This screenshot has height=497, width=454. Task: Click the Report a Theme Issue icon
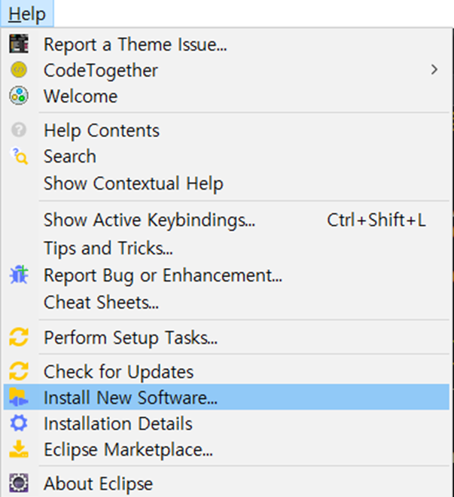[19, 44]
